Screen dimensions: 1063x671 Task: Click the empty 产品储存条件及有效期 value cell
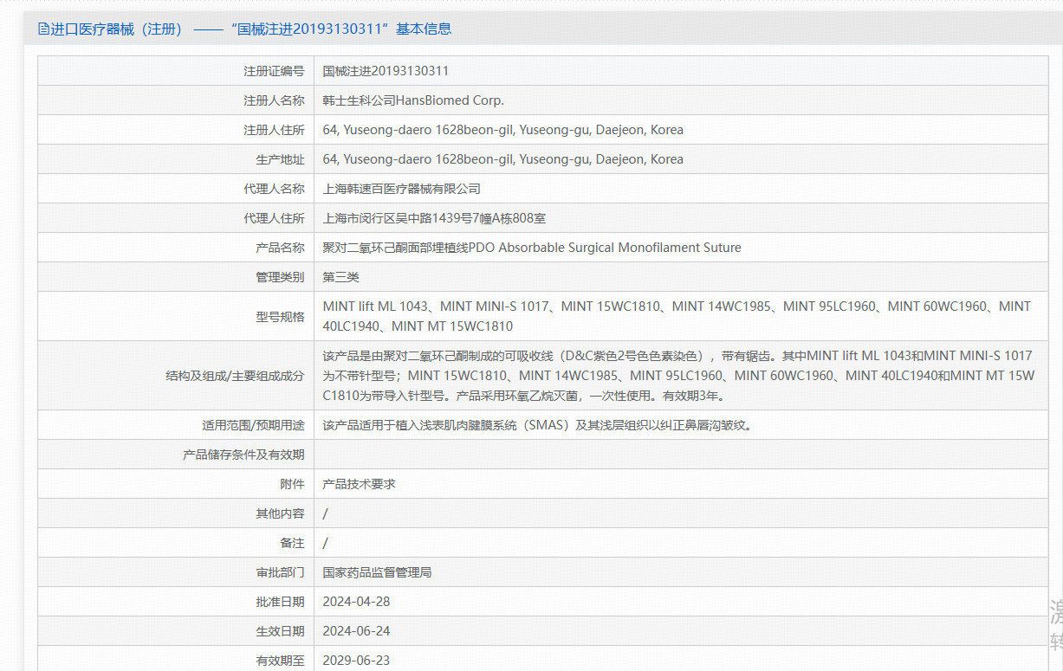680,455
